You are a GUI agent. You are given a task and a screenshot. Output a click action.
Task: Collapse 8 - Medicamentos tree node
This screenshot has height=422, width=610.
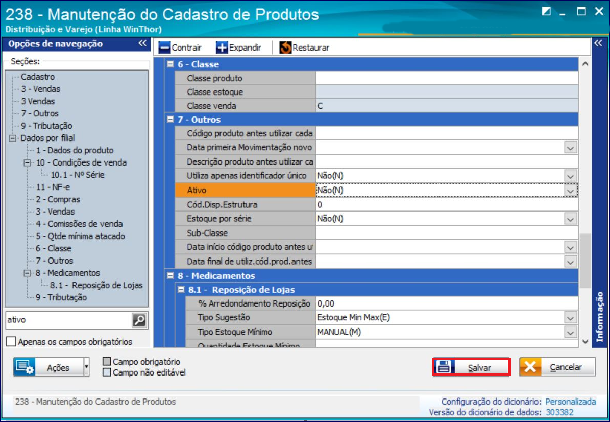[x=27, y=273]
